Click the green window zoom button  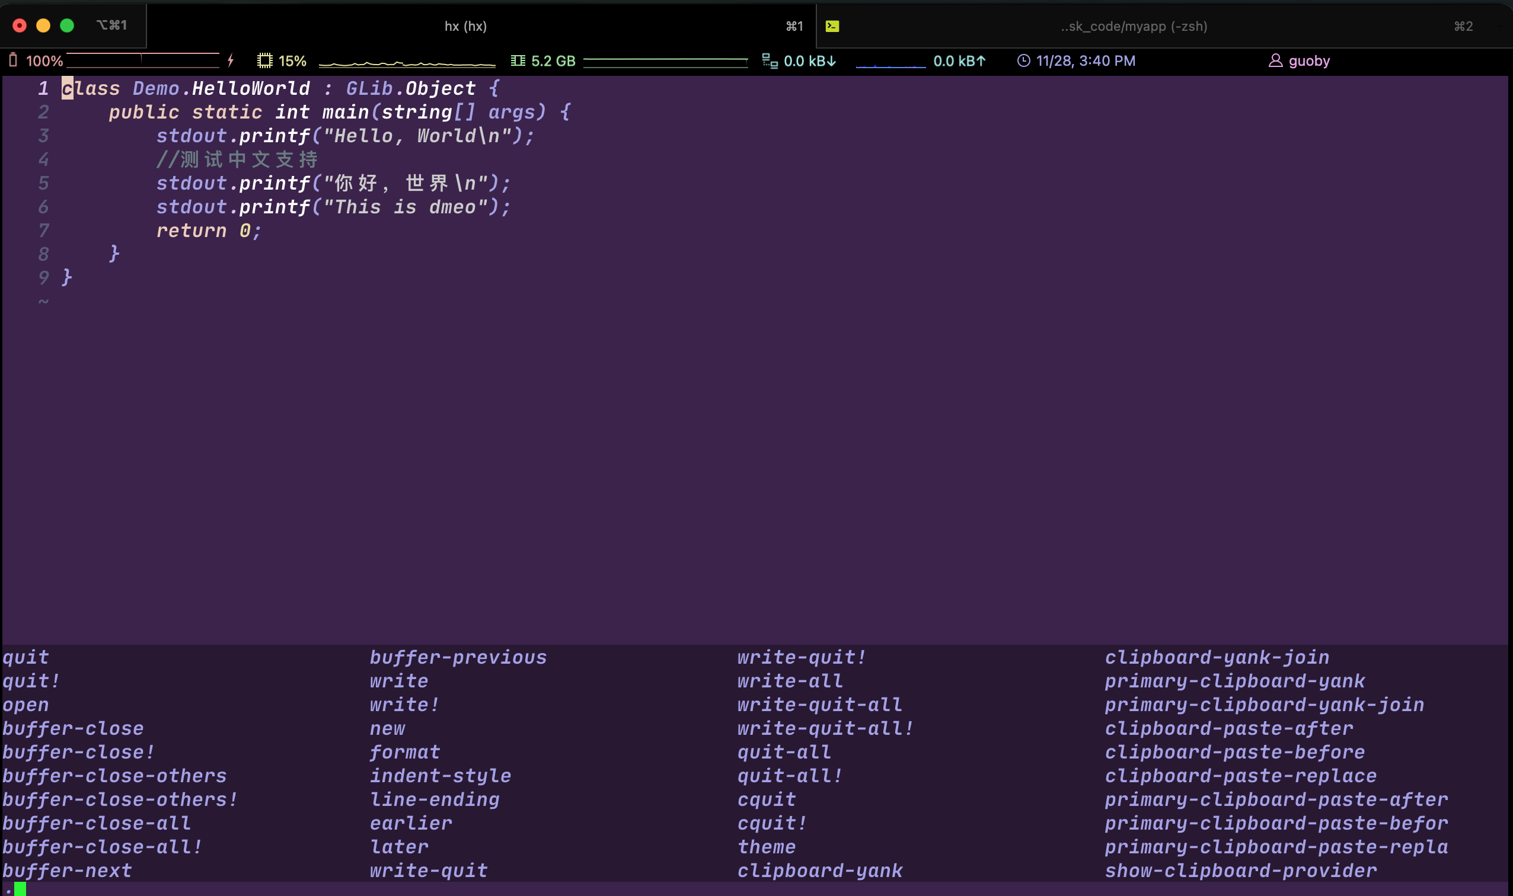click(67, 25)
